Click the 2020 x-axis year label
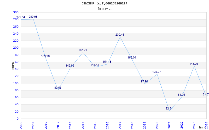The image size is (209, 130). [x=157, y=125]
